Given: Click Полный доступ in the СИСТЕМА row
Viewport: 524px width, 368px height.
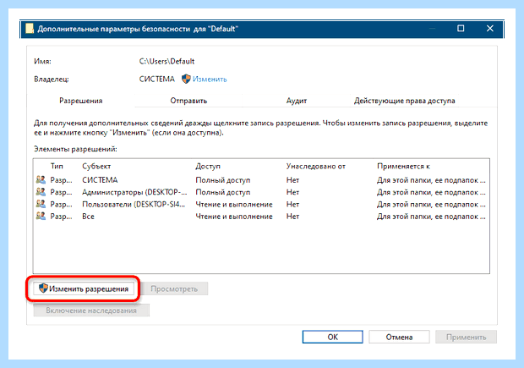Looking at the screenshot, I should (x=223, y=180).
